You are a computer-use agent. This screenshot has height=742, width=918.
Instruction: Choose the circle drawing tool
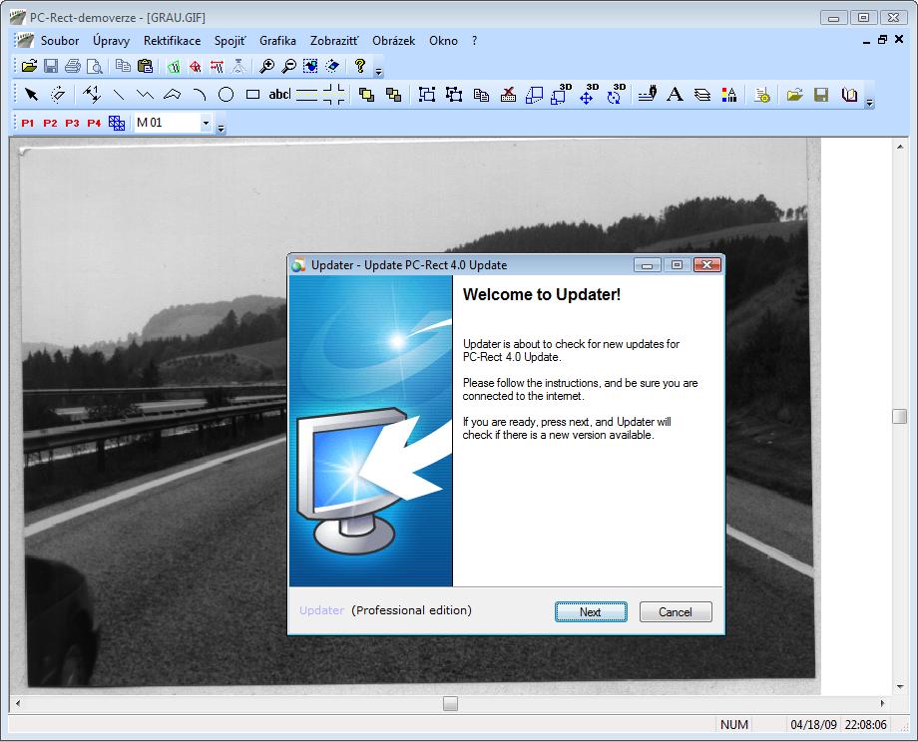coord(226,94)
